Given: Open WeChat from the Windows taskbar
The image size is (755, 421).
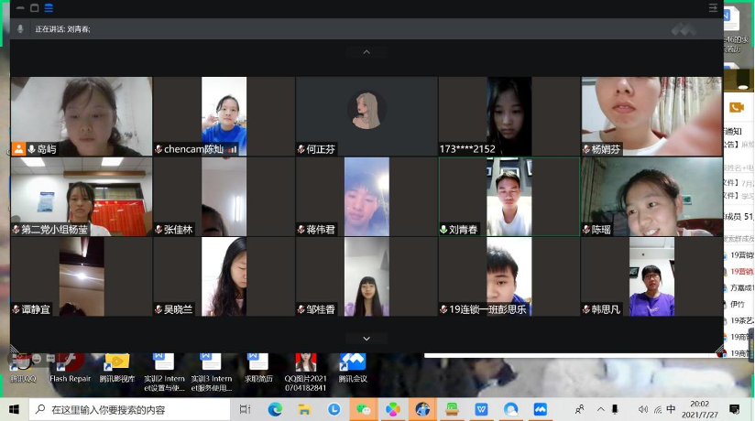Looking at the screenshot, I should click(x=364, y=409).
